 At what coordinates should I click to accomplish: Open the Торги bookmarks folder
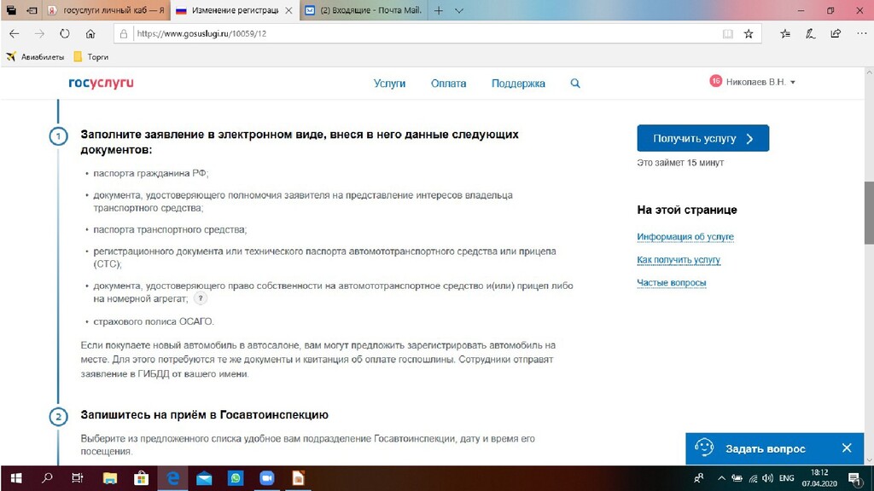click(x=90, y=57)
